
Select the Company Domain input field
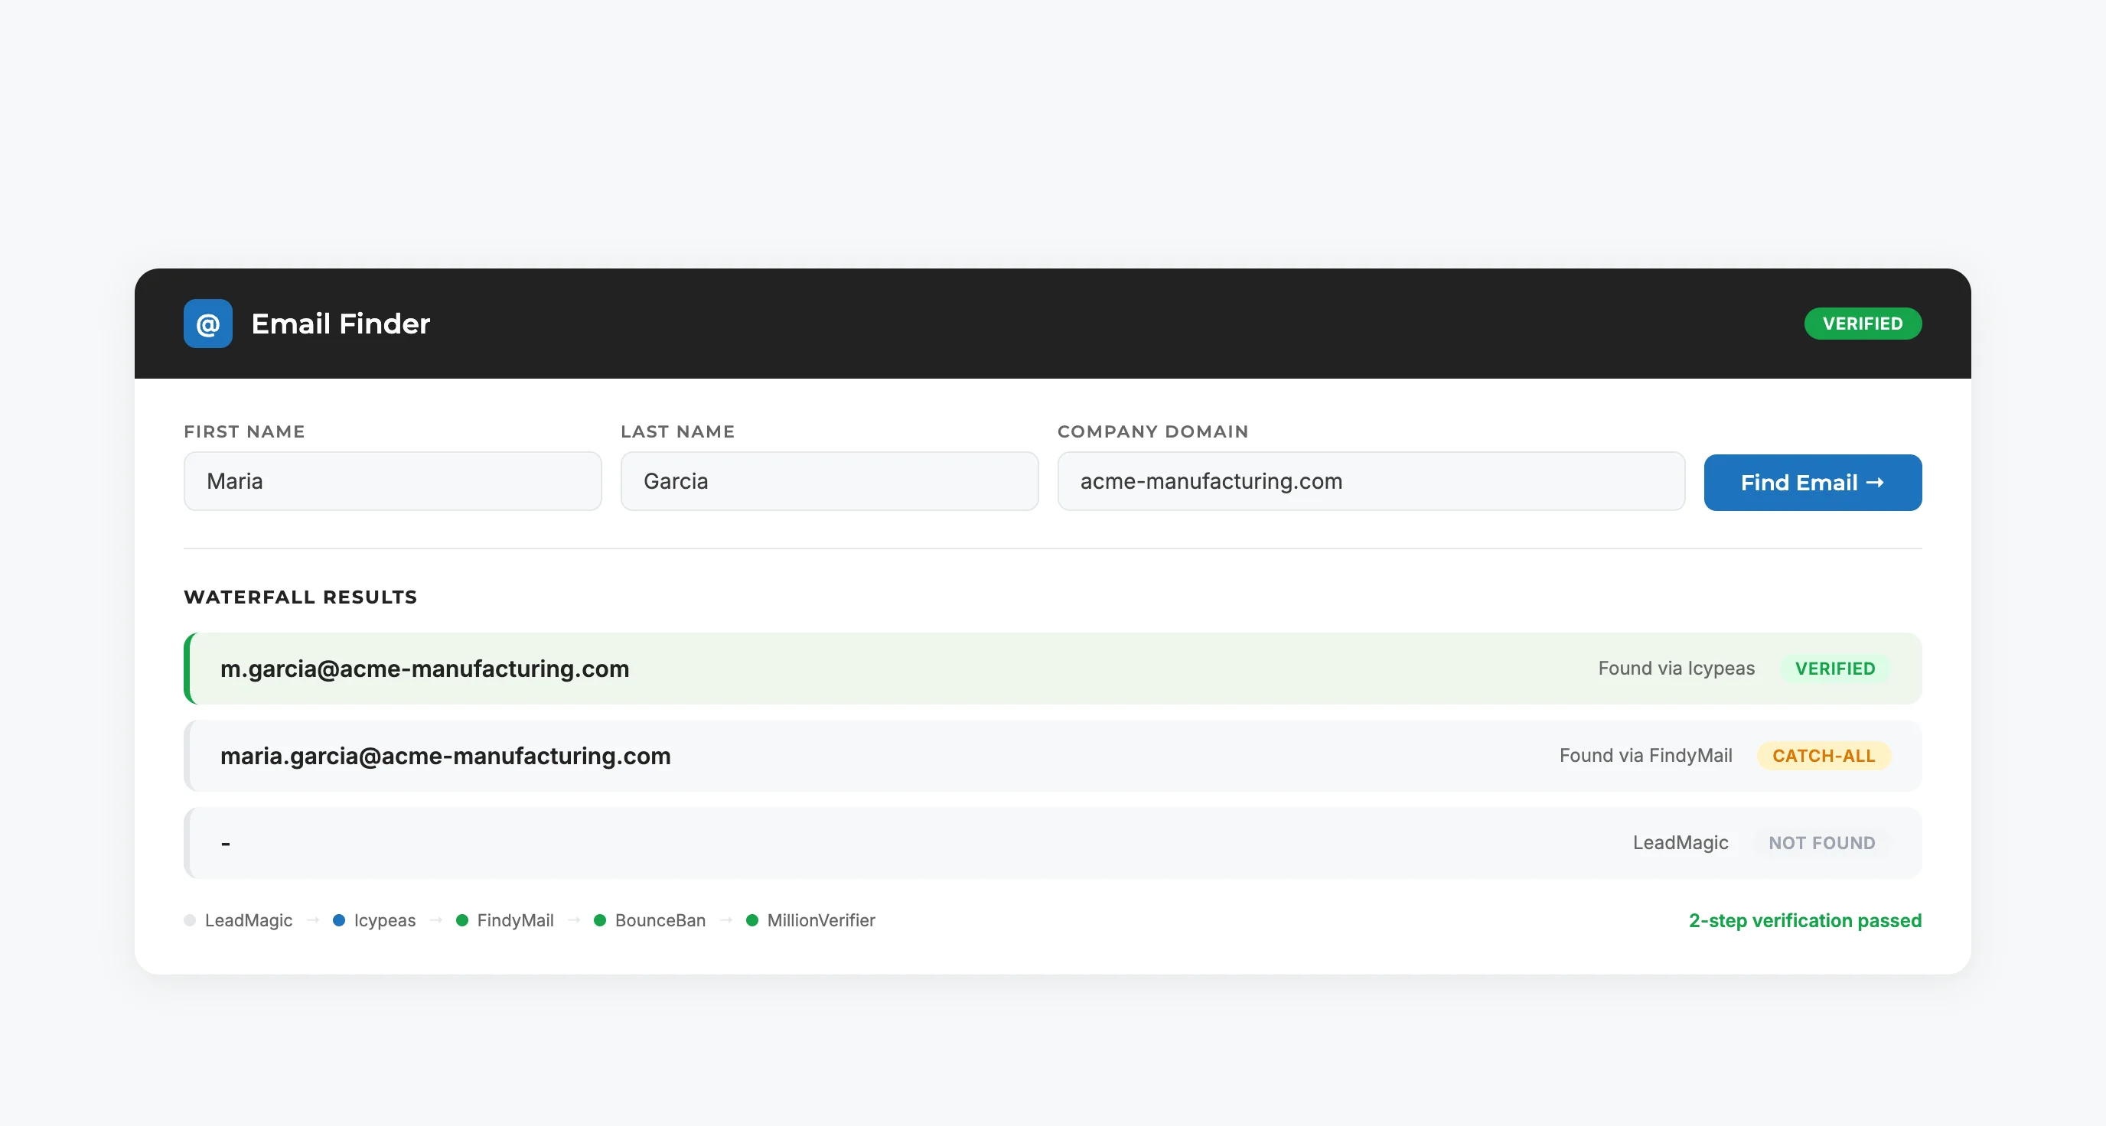1371,481
